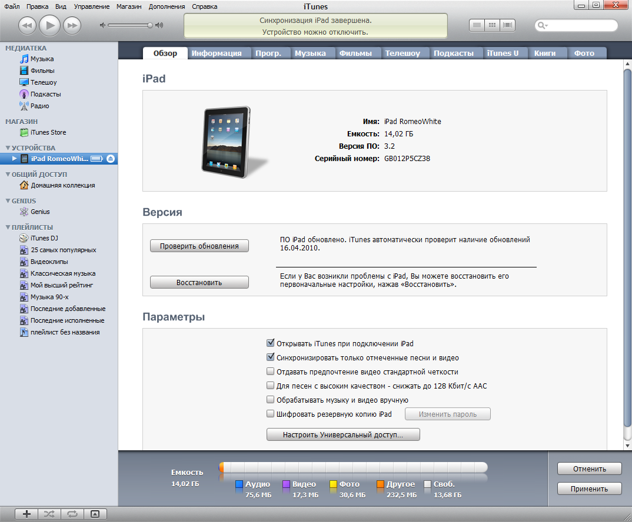The image size is (632, 522).
Task: Click the Проверить обновления button
Action: click(x=199, y=246)
